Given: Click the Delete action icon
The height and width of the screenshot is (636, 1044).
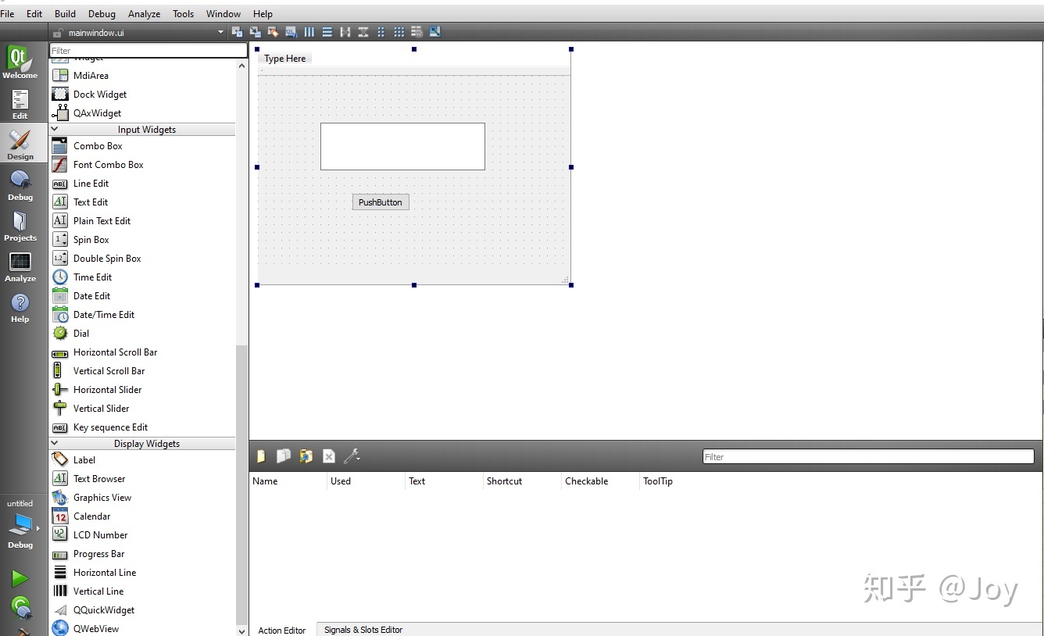Looking at the screenshot, I should point(329,456).
